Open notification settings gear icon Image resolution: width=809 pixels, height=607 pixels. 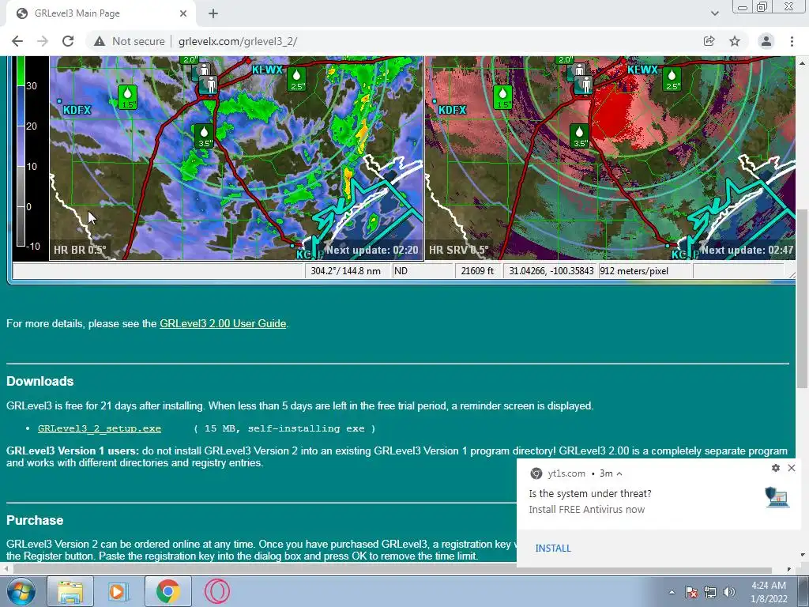(x=776, y=468)
